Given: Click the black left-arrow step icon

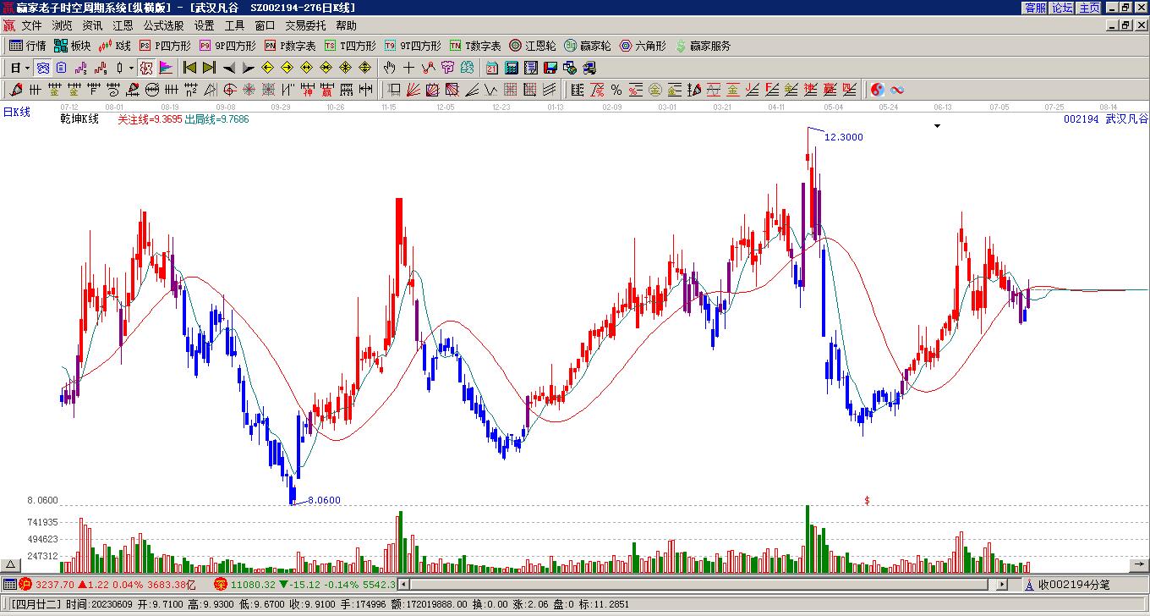Looking at the screenshot, I should tap(229, 68).
